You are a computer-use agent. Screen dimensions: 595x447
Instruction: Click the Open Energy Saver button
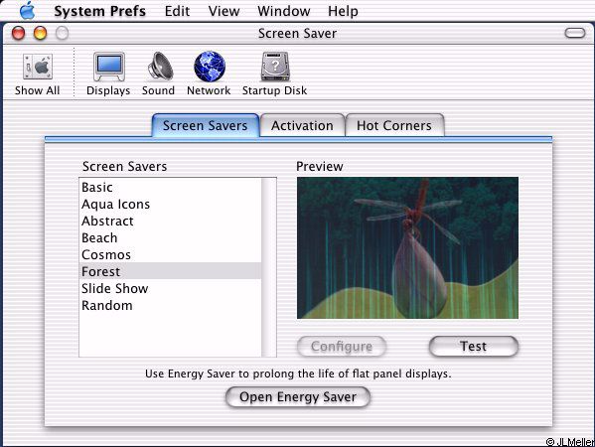tap(298, 397)
